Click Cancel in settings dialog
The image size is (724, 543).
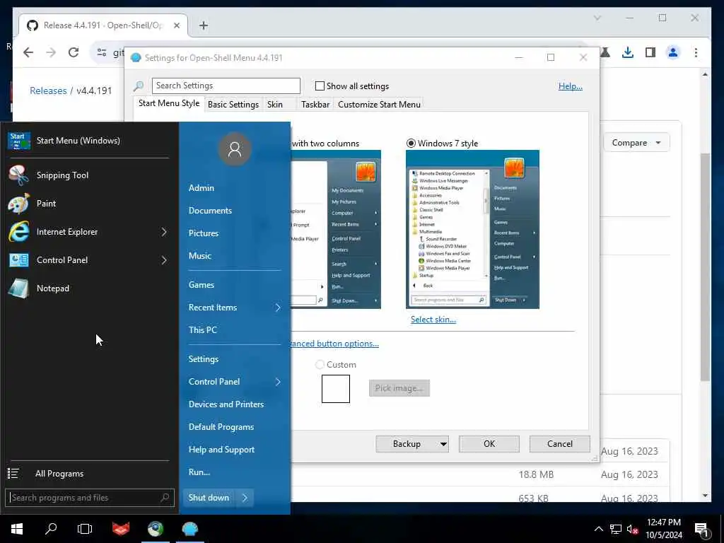(560, 444)
